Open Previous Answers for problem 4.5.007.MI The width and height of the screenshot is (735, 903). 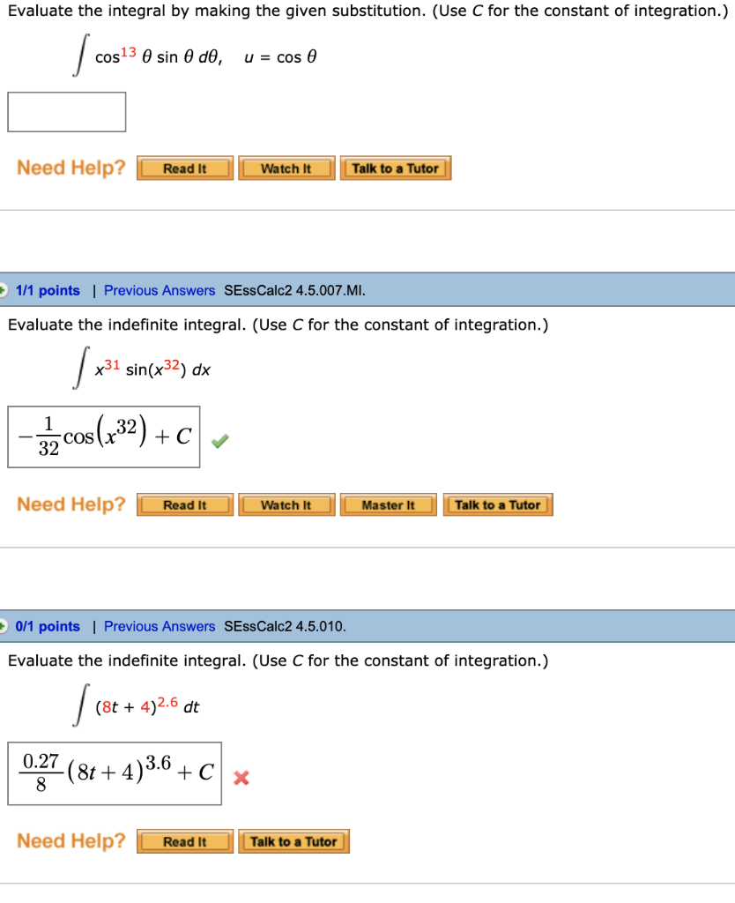coord(160,290)
